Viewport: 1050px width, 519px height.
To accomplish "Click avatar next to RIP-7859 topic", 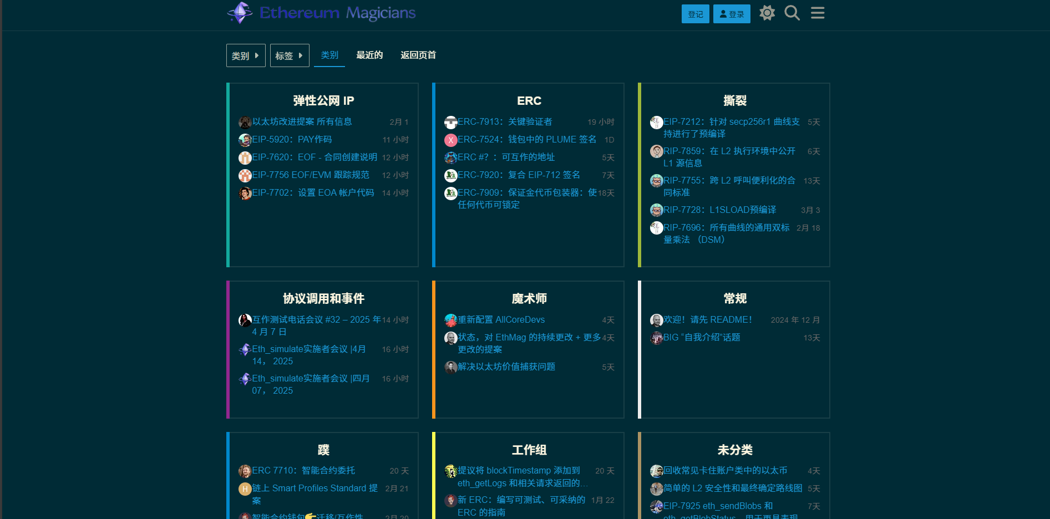I will pyautogui.click(x=656, y=151).
